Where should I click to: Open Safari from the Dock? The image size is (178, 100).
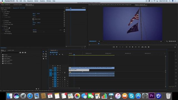(30, 96)
